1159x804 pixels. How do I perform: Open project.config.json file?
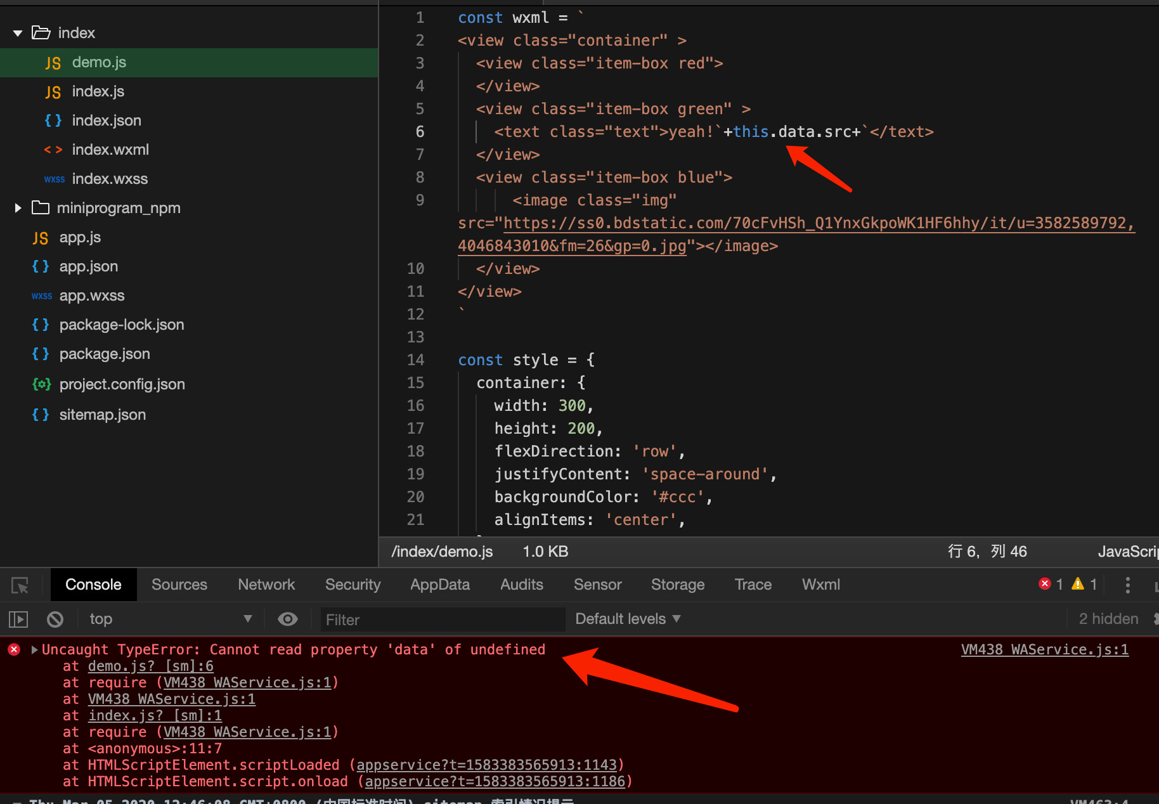coord(122,384)
